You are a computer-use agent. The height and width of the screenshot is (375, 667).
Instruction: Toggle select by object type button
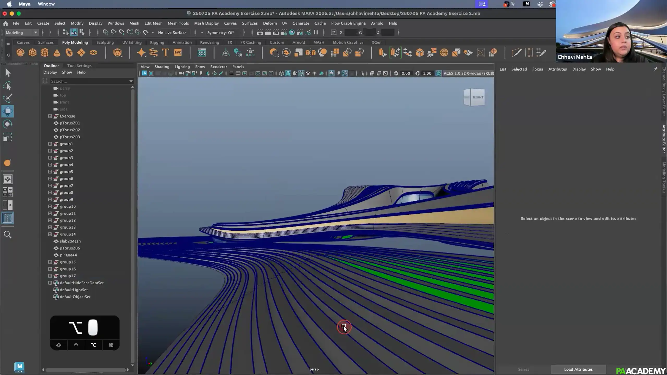coord(74,33)
